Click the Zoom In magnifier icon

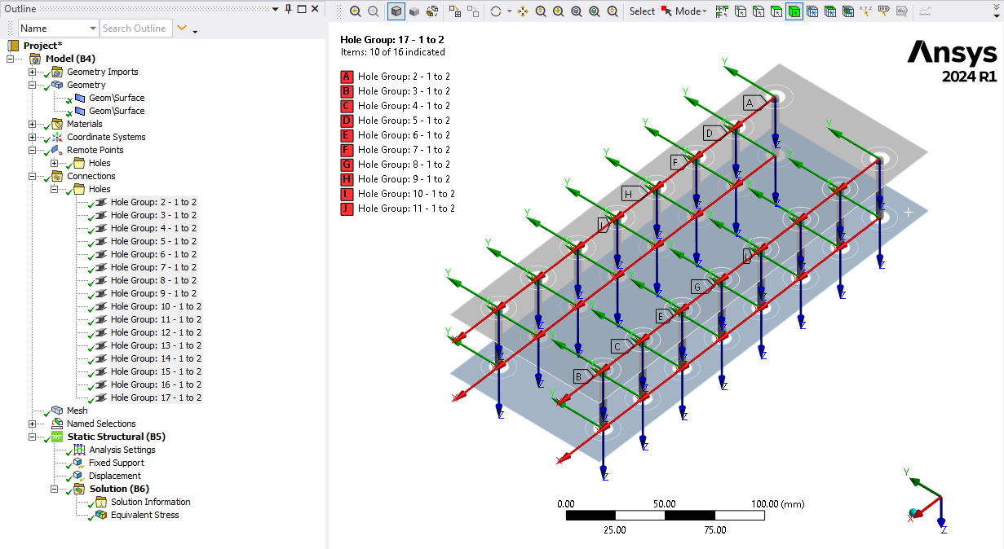(558, 11)
